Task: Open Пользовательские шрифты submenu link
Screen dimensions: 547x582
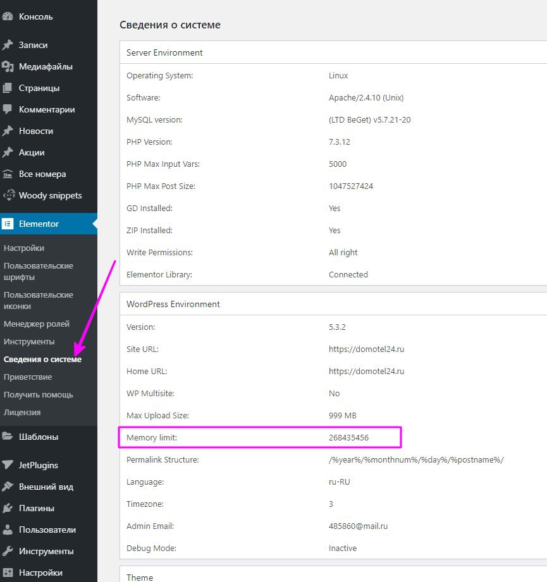Action: pyautogui.click(x=38, y=271)
